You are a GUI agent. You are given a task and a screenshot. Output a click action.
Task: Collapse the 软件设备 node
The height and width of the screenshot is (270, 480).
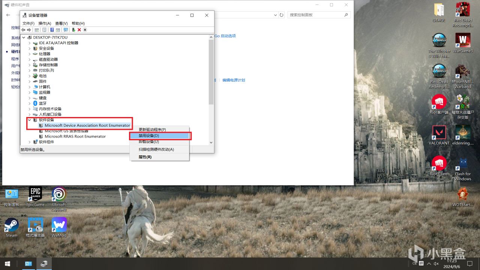[x=30, y=120]
